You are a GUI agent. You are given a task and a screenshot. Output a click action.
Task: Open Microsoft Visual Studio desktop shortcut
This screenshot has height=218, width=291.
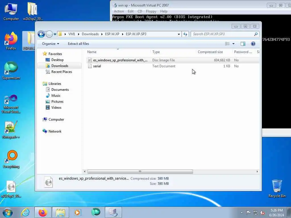[11, 104]
